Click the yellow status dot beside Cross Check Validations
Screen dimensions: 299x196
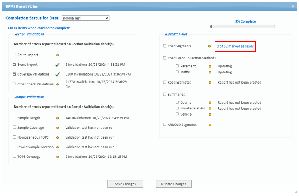pos(58,84)
